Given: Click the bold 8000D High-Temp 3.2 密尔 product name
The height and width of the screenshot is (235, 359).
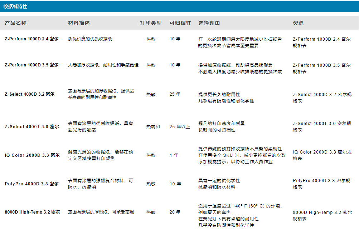Looking at the screenshot, I should (x=32, y=212).
